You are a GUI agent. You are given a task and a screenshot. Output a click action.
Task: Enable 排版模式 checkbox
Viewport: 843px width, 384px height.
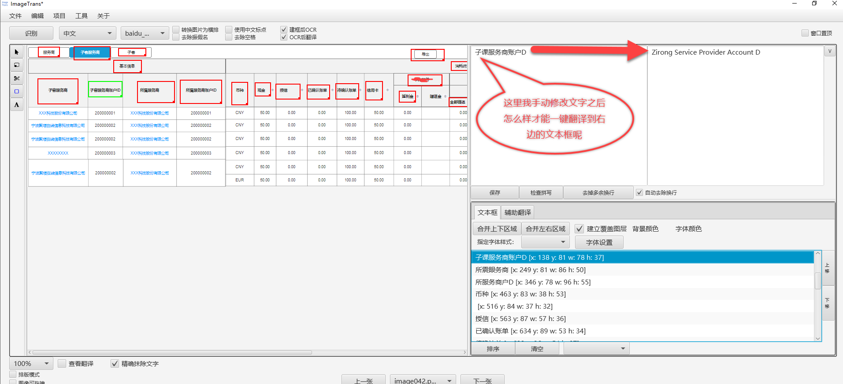pyautogui.click(x=13, y=374)
